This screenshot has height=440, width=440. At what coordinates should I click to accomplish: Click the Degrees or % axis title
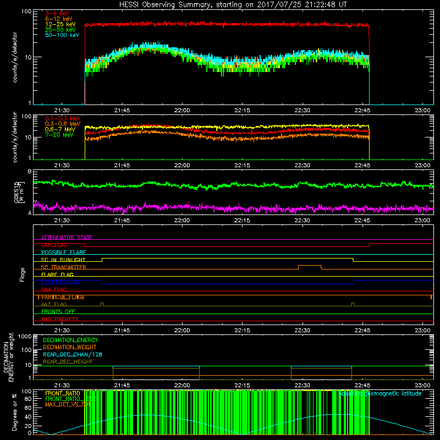14,412
